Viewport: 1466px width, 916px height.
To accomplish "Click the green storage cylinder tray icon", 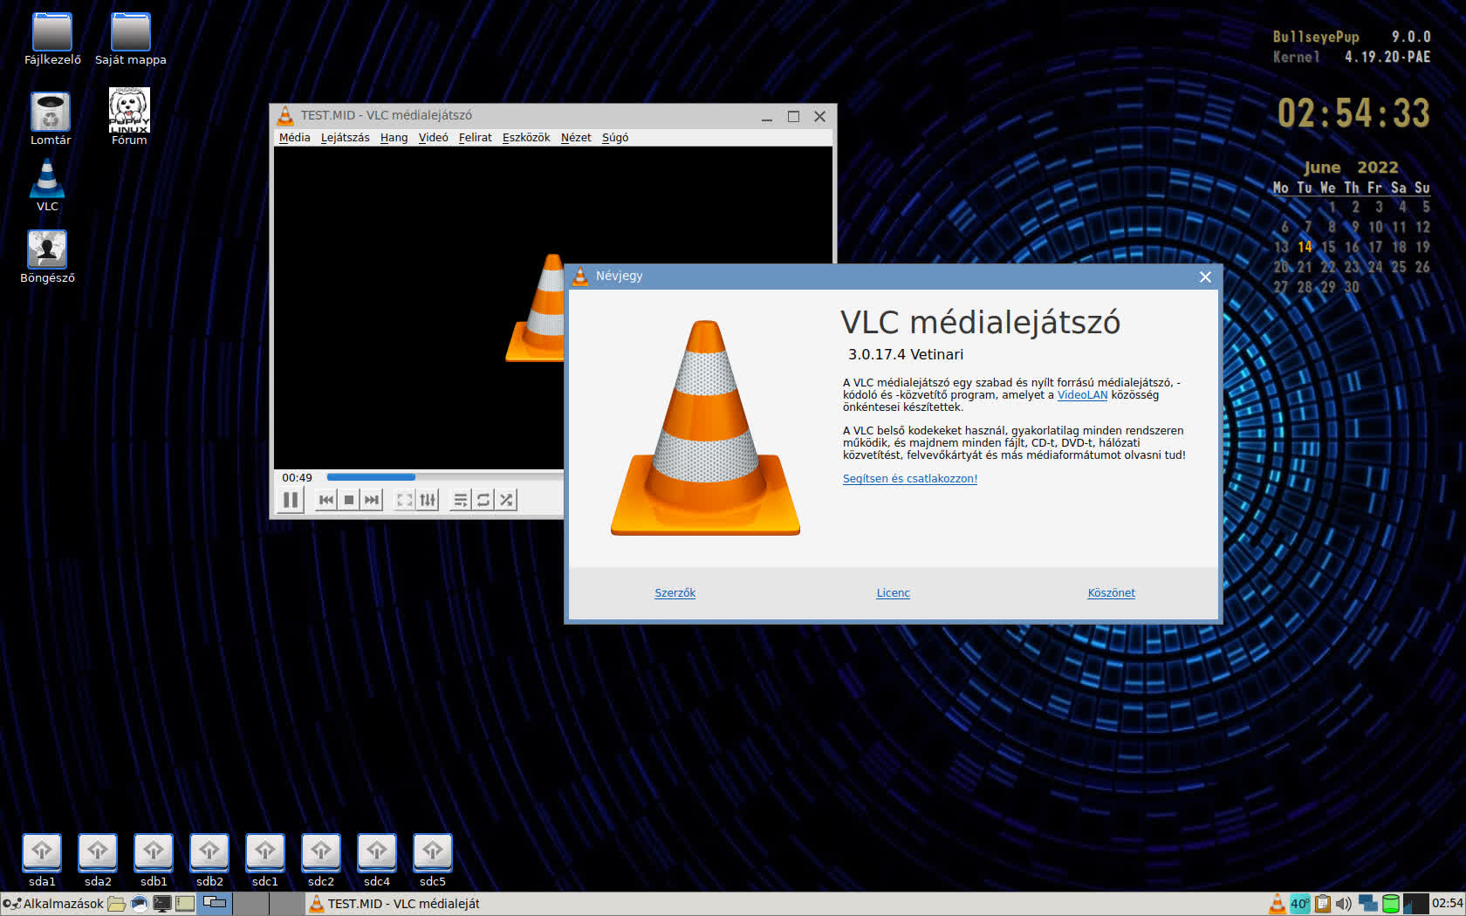I will tap(1391, 904).
